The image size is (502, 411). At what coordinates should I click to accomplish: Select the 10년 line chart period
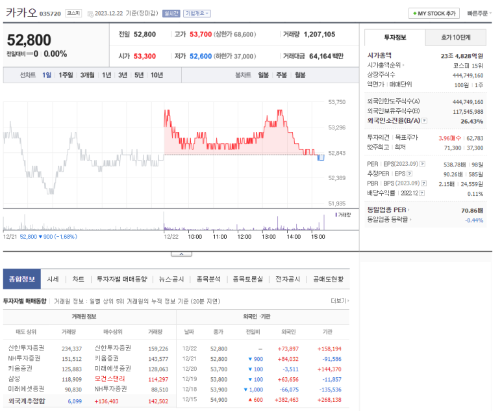157,75
